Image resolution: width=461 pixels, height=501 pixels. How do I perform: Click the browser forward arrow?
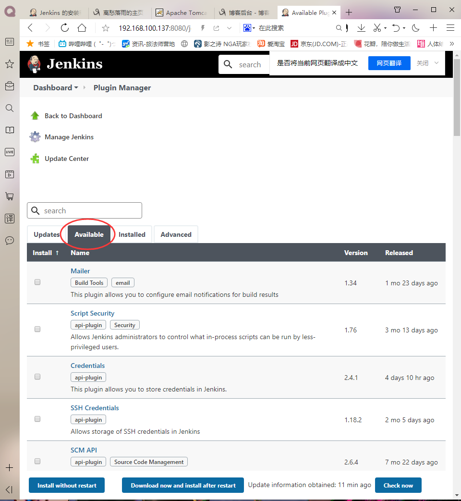48,28
